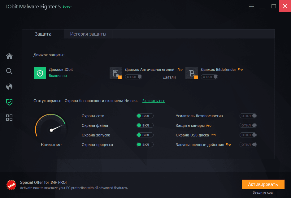Click the Усилитель безопасностиа label

tap(199, 116)
